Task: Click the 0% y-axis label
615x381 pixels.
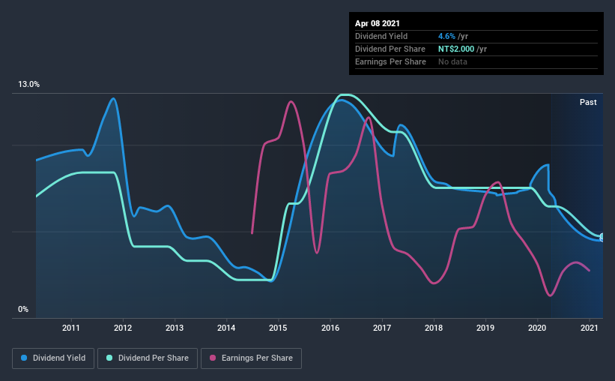Action: (23, 310)
